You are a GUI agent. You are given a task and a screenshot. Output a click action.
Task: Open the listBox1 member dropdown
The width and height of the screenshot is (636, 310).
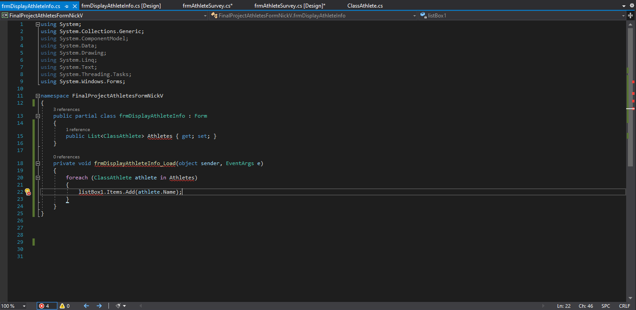click(x=623, y=16)
